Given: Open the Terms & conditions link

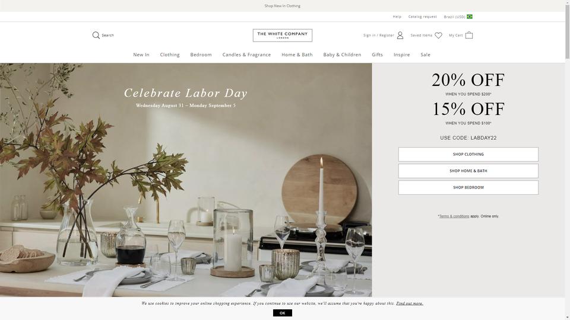Looking at the screenshot, I should 454,216.
